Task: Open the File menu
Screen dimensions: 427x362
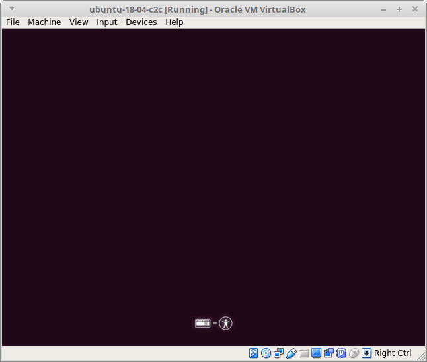Action: pyautogui.click(x=13, y=22)
